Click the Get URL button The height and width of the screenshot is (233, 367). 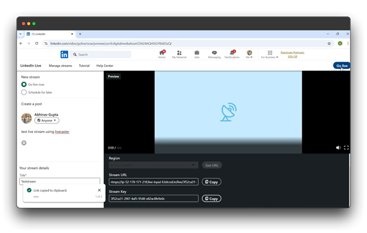(212, 165)
